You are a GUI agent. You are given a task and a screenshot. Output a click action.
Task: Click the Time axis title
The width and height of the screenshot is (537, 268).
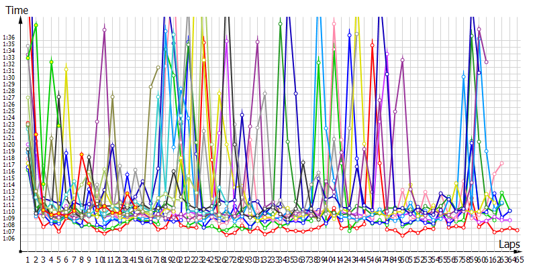17,10
